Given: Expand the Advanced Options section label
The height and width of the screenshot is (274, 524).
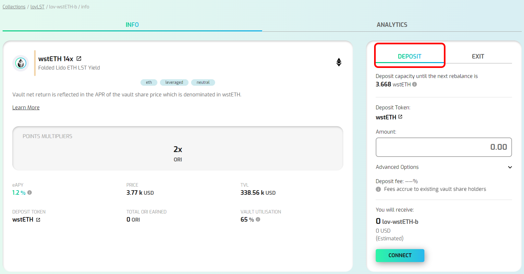Looking at the screenshot, I should click(x=397, y=167).
